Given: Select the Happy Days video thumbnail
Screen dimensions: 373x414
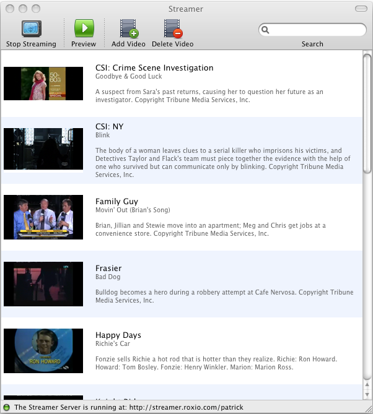Looking at the screenshot, I should click(x=43, y=351).
